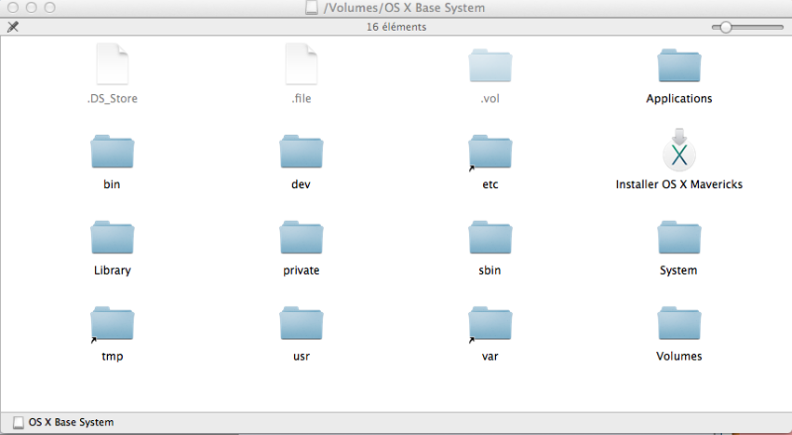Image resolution: width=792 pixels, height=435 pixels.
Task: Select the Library folder icon
Action: (112, 238)
